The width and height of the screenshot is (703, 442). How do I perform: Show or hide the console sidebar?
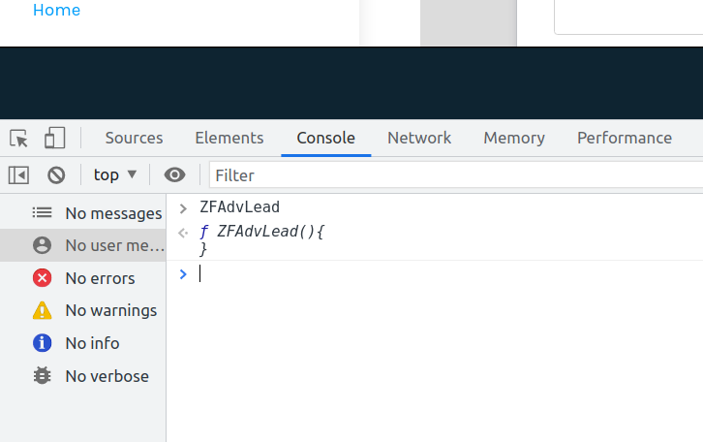click(18, 174)
